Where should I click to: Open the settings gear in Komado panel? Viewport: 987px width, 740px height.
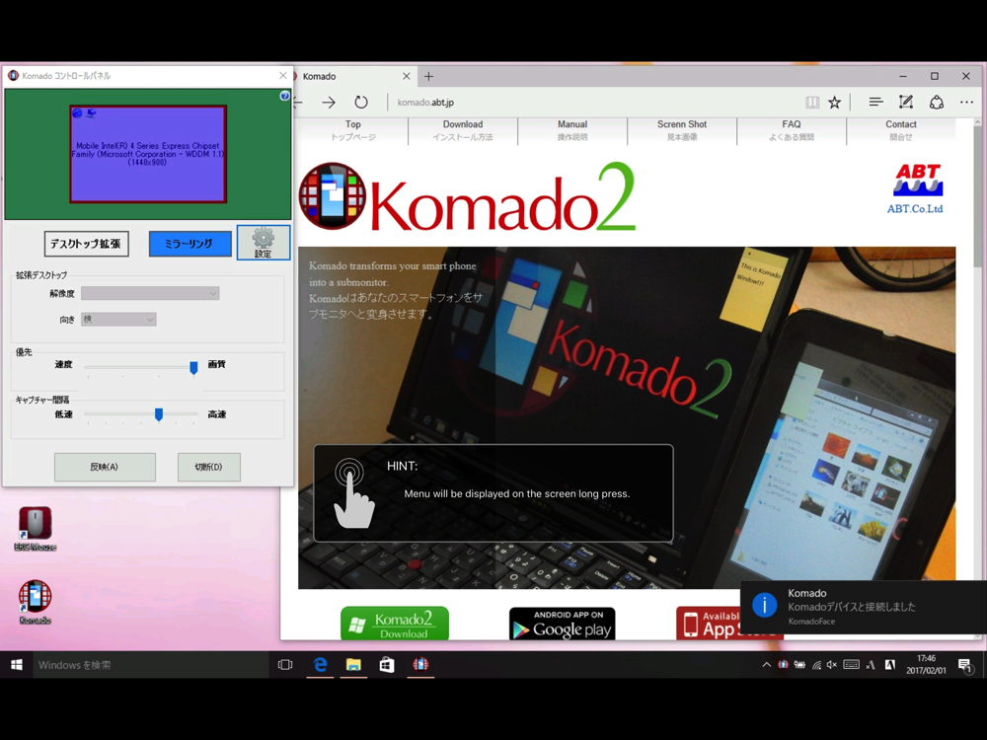[264, 243]
